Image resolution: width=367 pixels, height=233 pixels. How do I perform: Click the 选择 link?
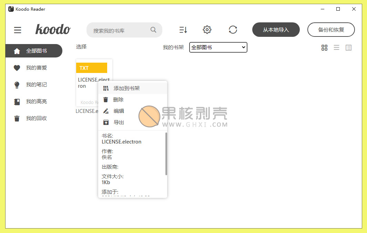coord(81,47)
